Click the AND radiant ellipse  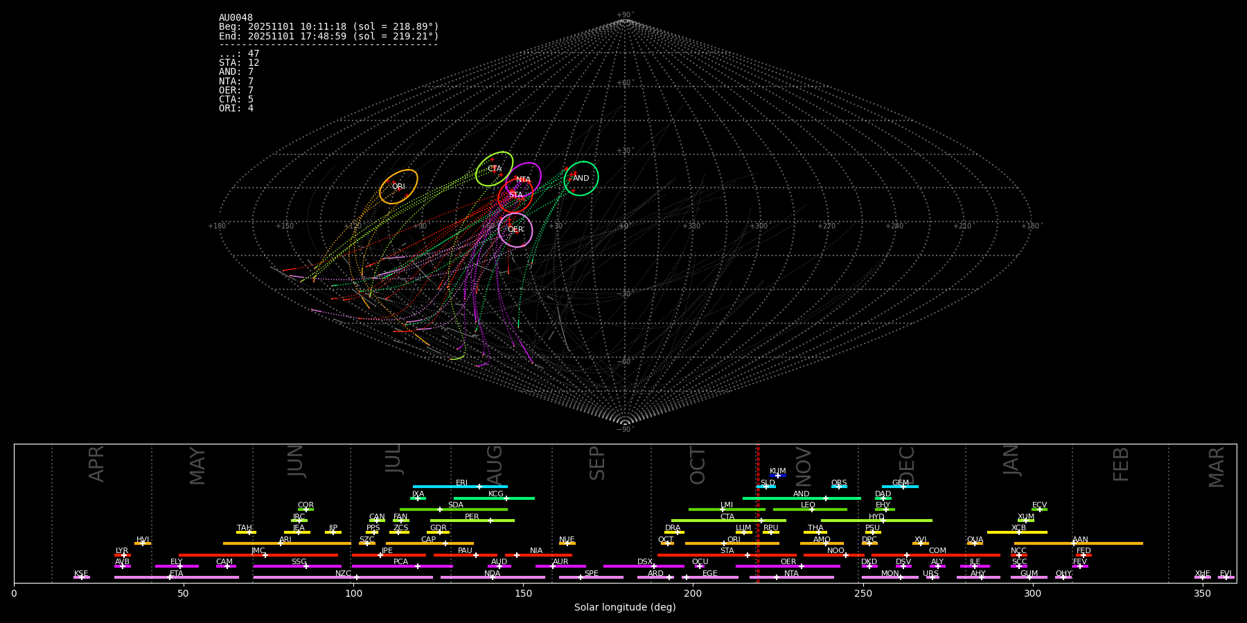pyautogui.click(x=581, y=179)
